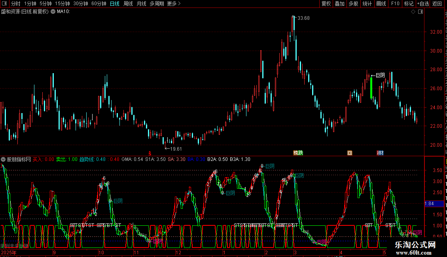
Task: Open the 统计 statistics button
Action: [367, 4]
